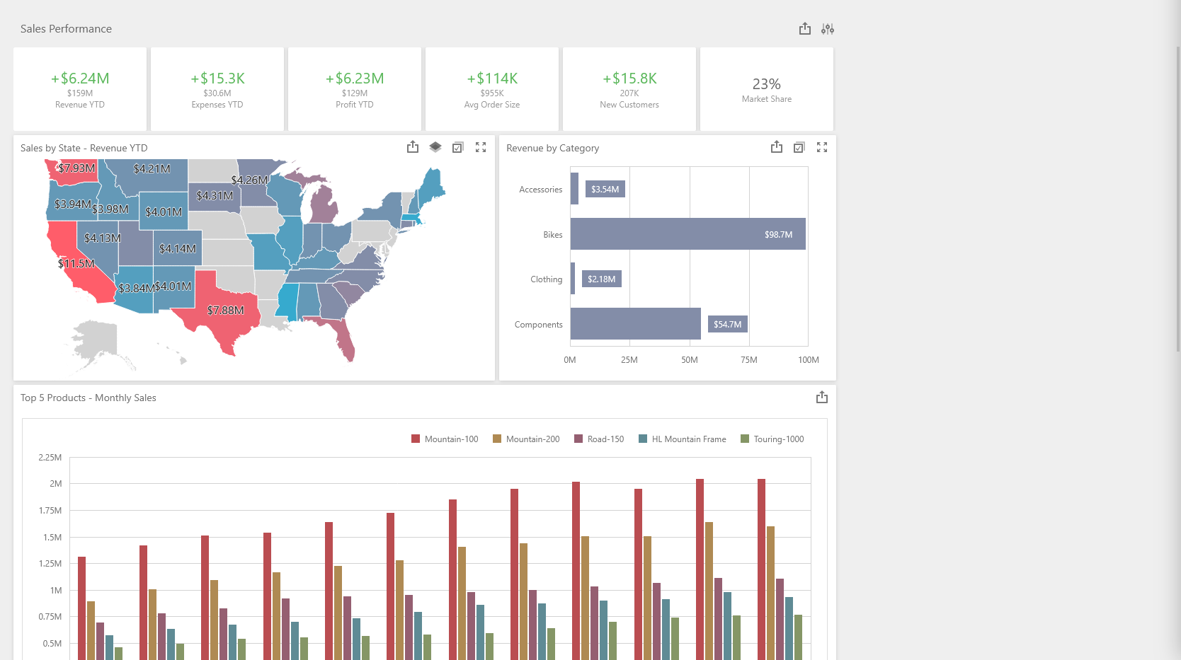Select the Components revenue bar
The height and width of the screenshot is (660, 1181).
[635, 324]
